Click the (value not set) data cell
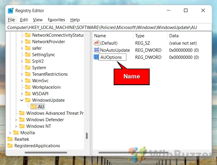The width and height of the screenshot is (217, 165). [x=183, y=43]
